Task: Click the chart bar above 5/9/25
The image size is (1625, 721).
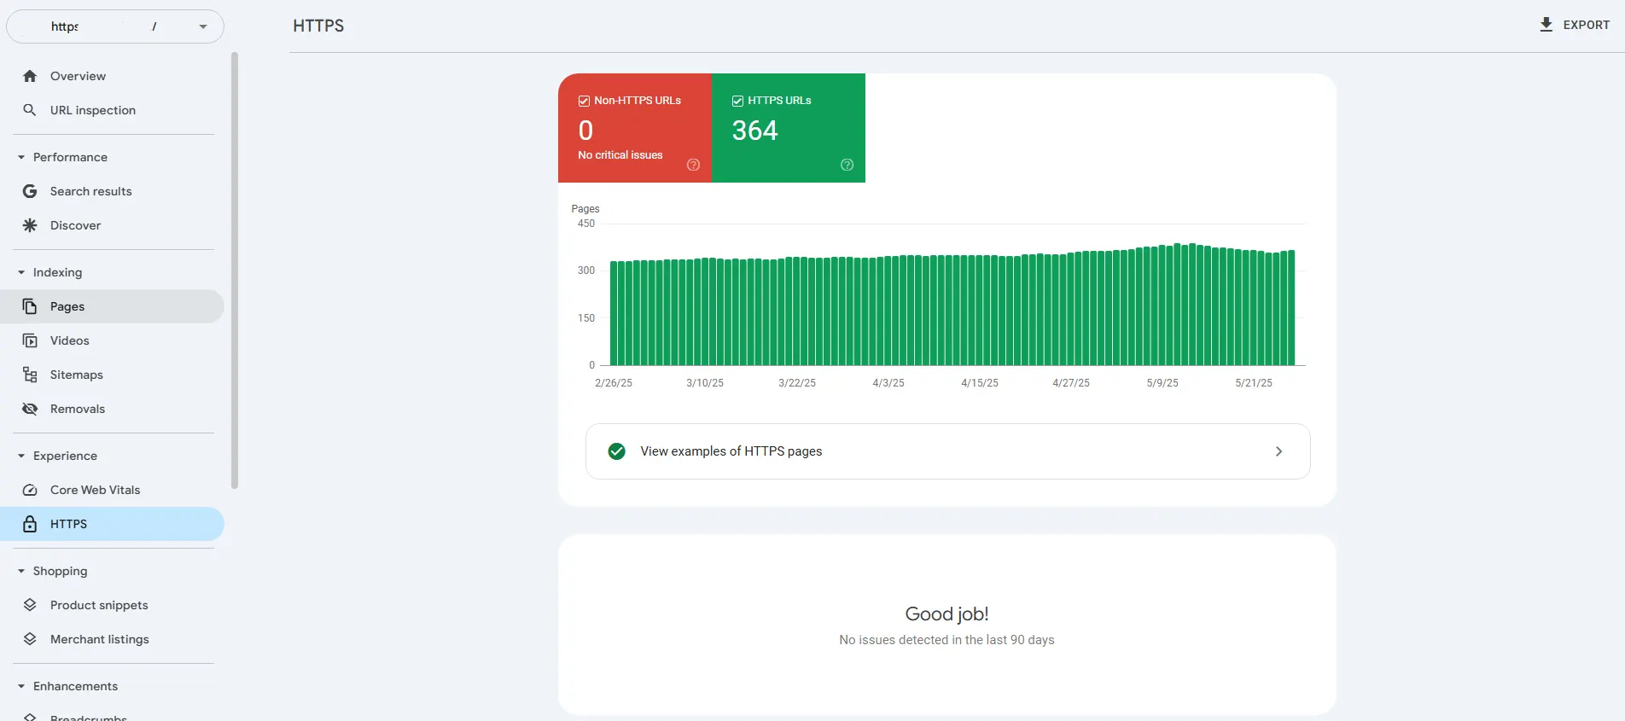Action: pyautogui.click(x=1162, y=305)
